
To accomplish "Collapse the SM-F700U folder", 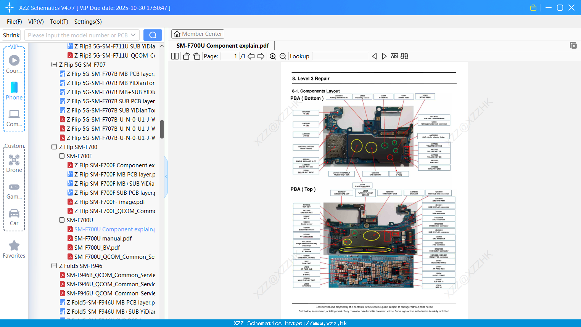I will coord(62,220).
